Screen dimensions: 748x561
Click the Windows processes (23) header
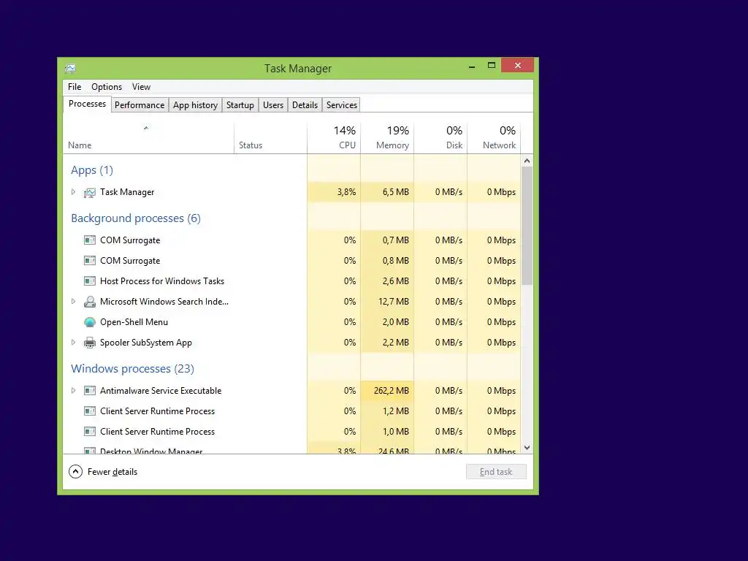(133, 369)
